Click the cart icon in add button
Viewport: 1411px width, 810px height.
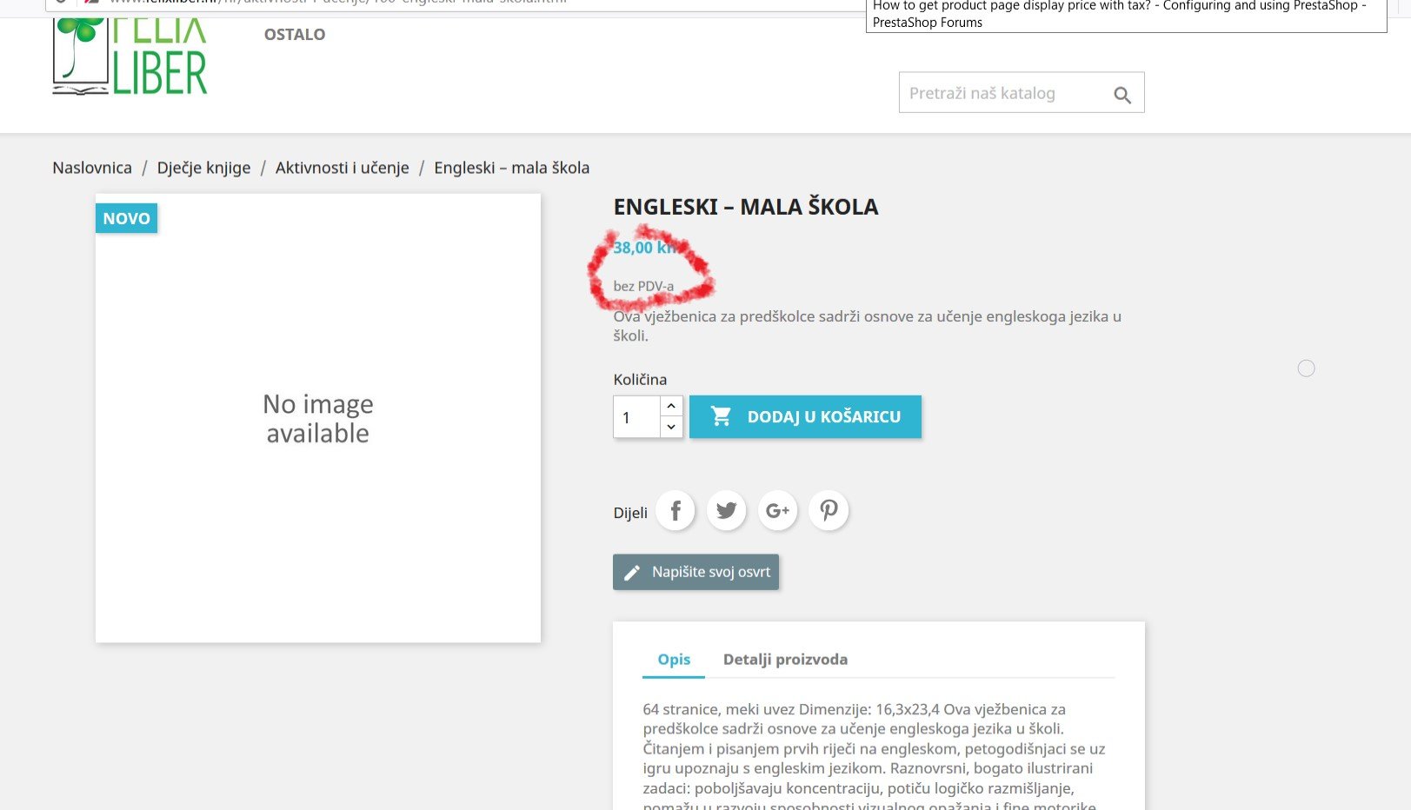tap(721, 416)
